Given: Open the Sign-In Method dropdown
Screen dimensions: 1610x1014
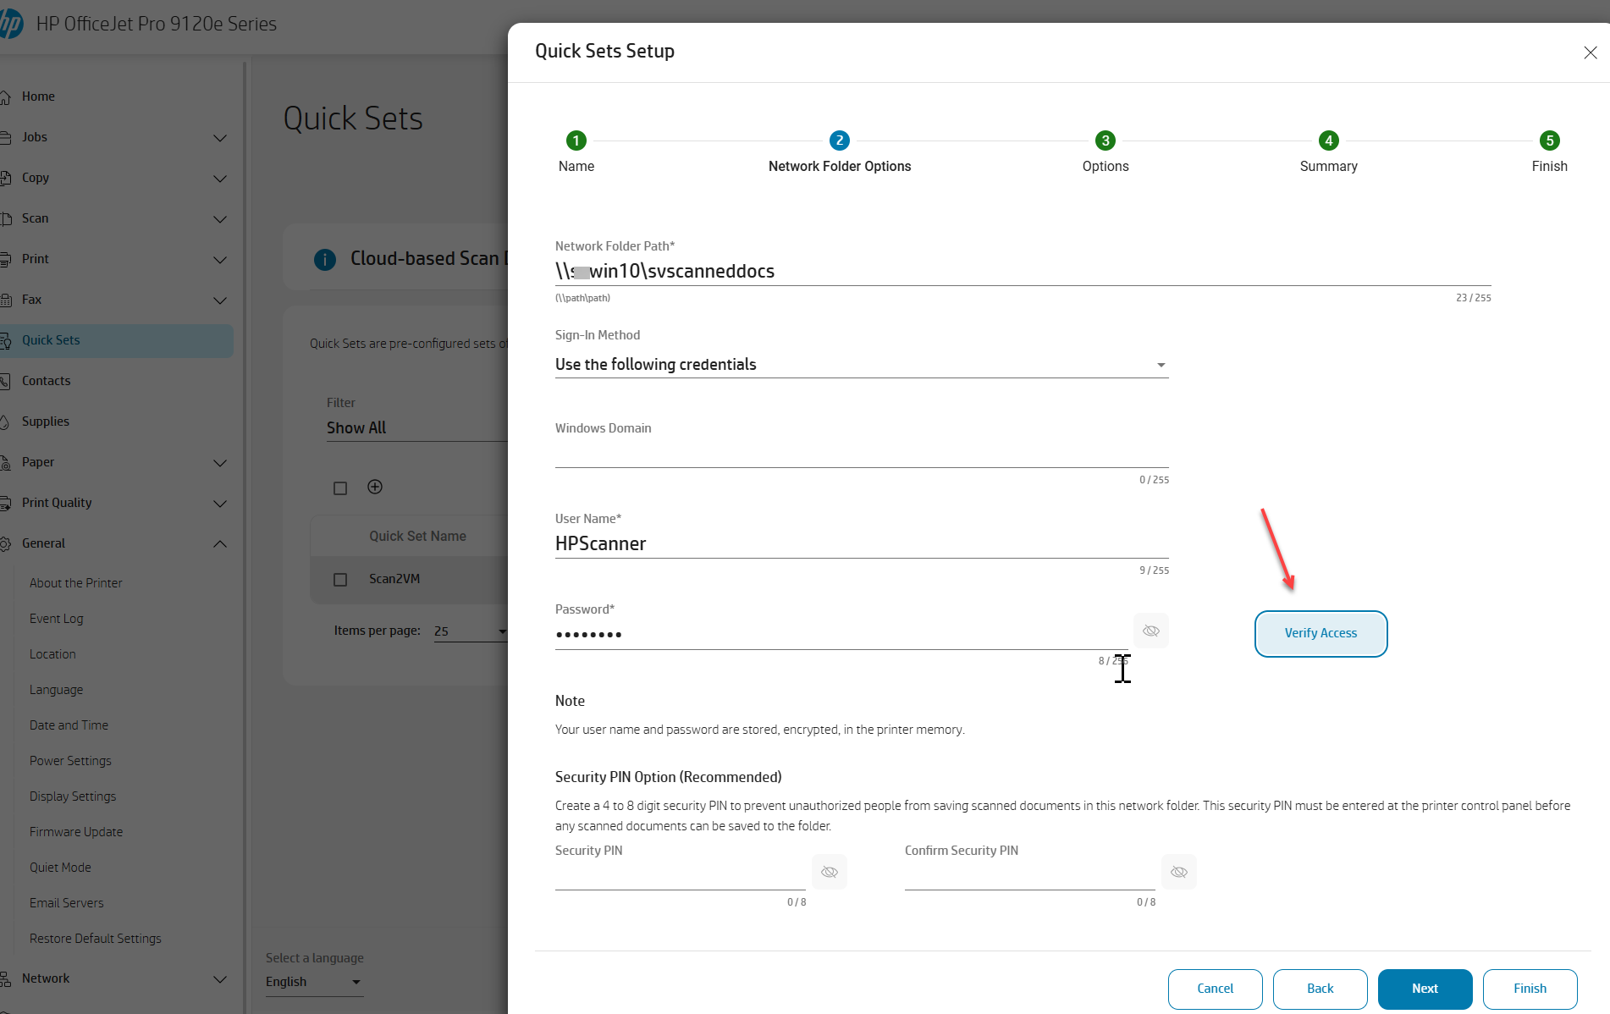Looking at the screenshot, I should [x=862, y=365].
